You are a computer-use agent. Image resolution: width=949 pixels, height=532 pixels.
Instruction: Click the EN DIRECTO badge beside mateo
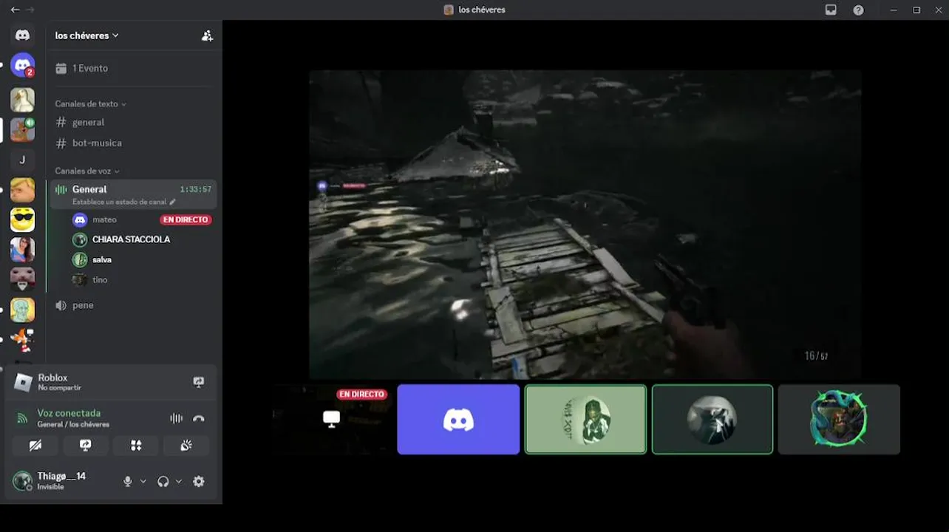(186, 219)
